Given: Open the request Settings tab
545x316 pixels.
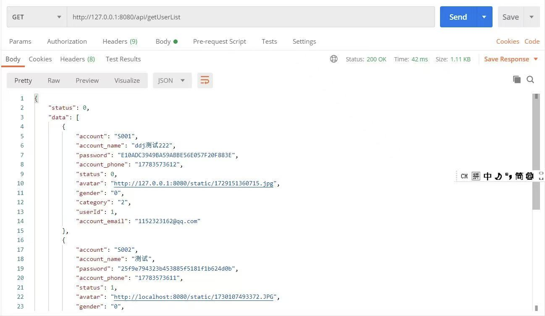Looking at the screenshot, I should click(304, 41).
